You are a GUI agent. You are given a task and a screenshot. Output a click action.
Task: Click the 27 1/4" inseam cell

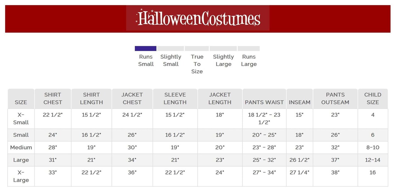tap(300, 173)
